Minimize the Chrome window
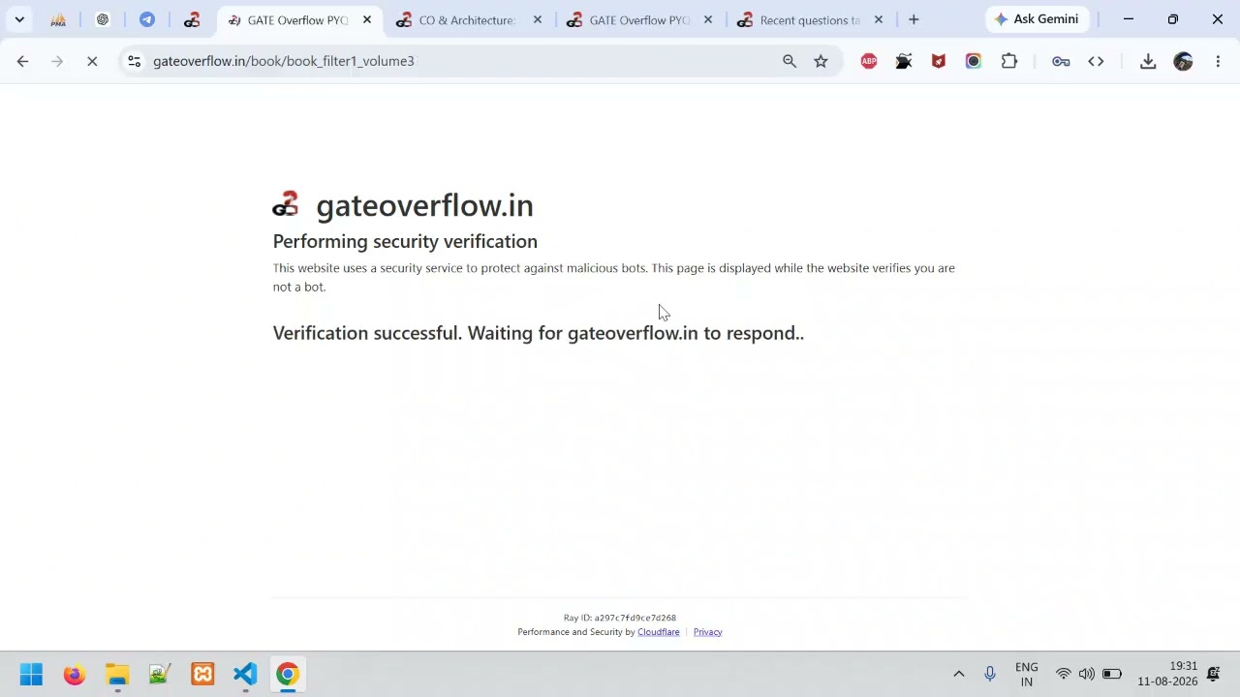 coord(1129,19)
